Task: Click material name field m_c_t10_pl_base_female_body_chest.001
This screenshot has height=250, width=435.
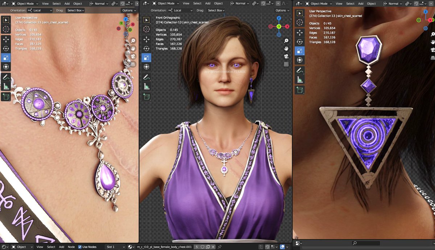Action: pos(165,247)
